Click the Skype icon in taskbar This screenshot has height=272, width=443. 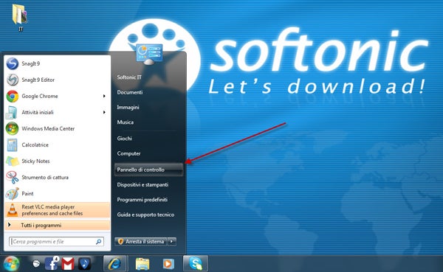[196, 264]
